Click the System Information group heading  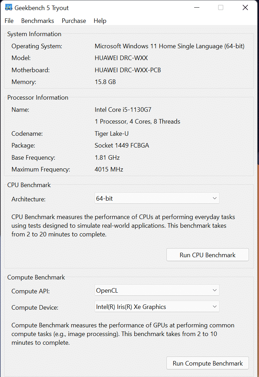(34, 34)
